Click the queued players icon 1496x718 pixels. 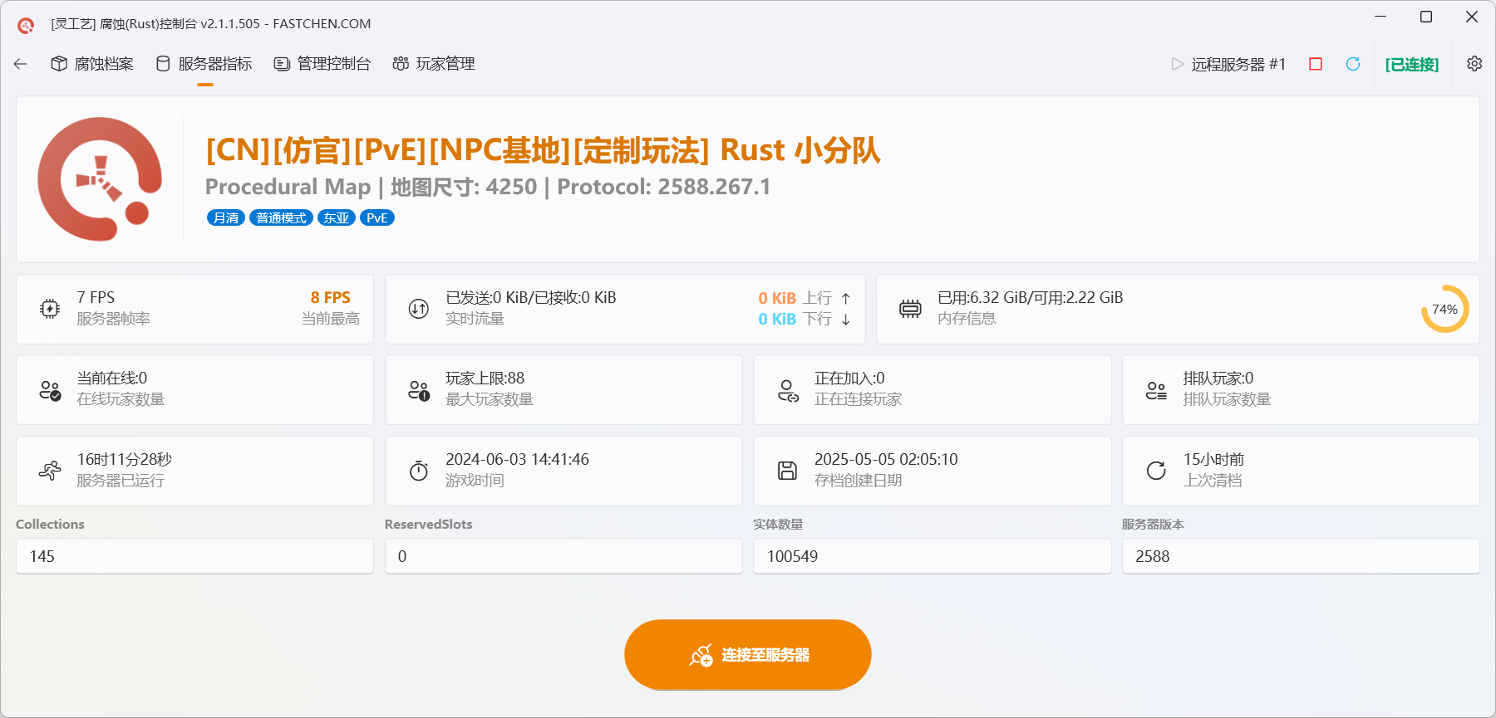pyautogui.click(x=1156, y=390)
